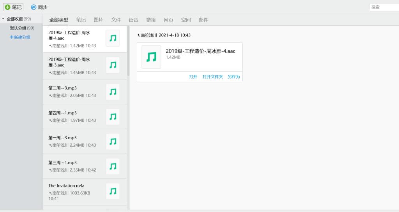Switch to the 语音 tab
Screen dimensions: 399x212
click(133, 20)
